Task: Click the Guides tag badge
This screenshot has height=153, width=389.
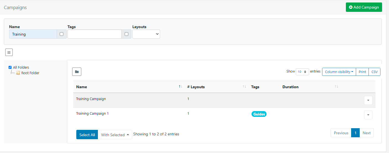Action: coord(259,114)
